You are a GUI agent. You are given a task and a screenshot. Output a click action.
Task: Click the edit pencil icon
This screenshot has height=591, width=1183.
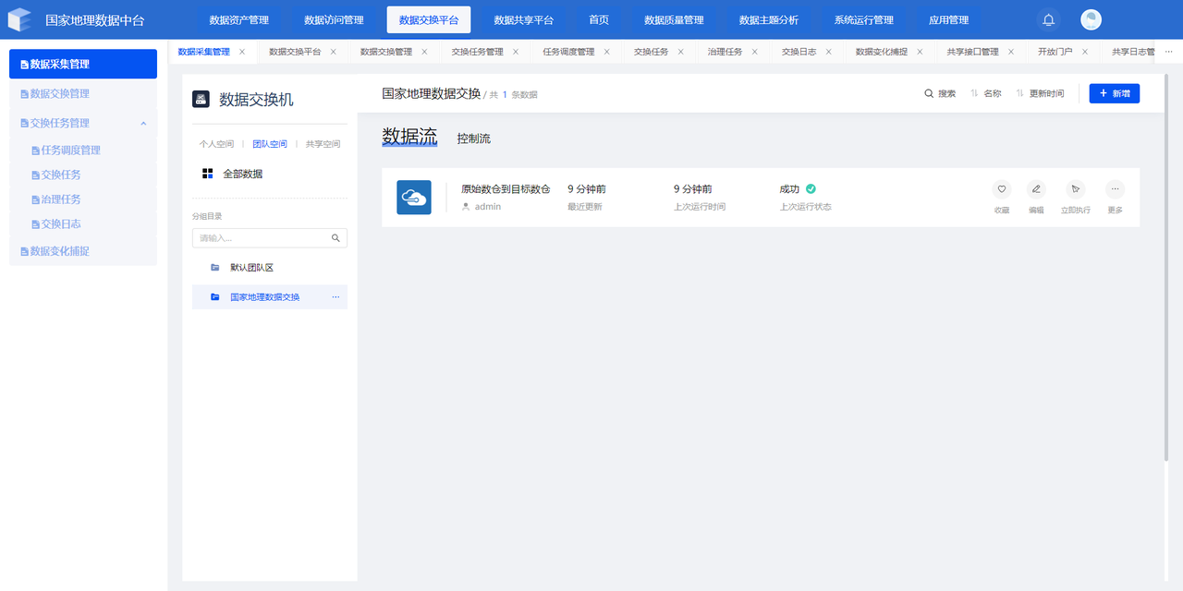pos(1036,189)
